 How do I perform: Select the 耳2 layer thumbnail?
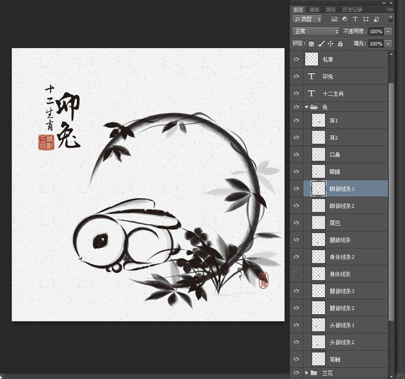319,137
